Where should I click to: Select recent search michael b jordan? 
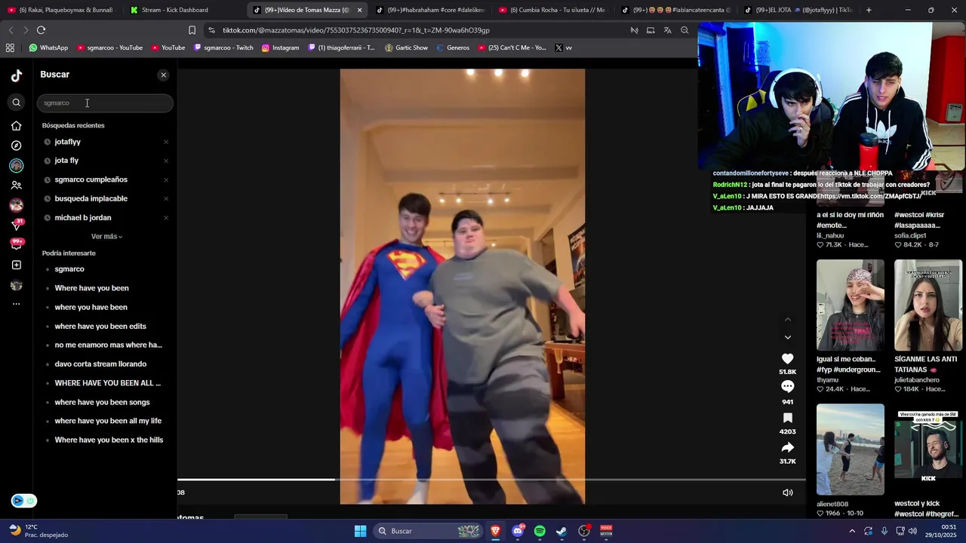point(82,218)
